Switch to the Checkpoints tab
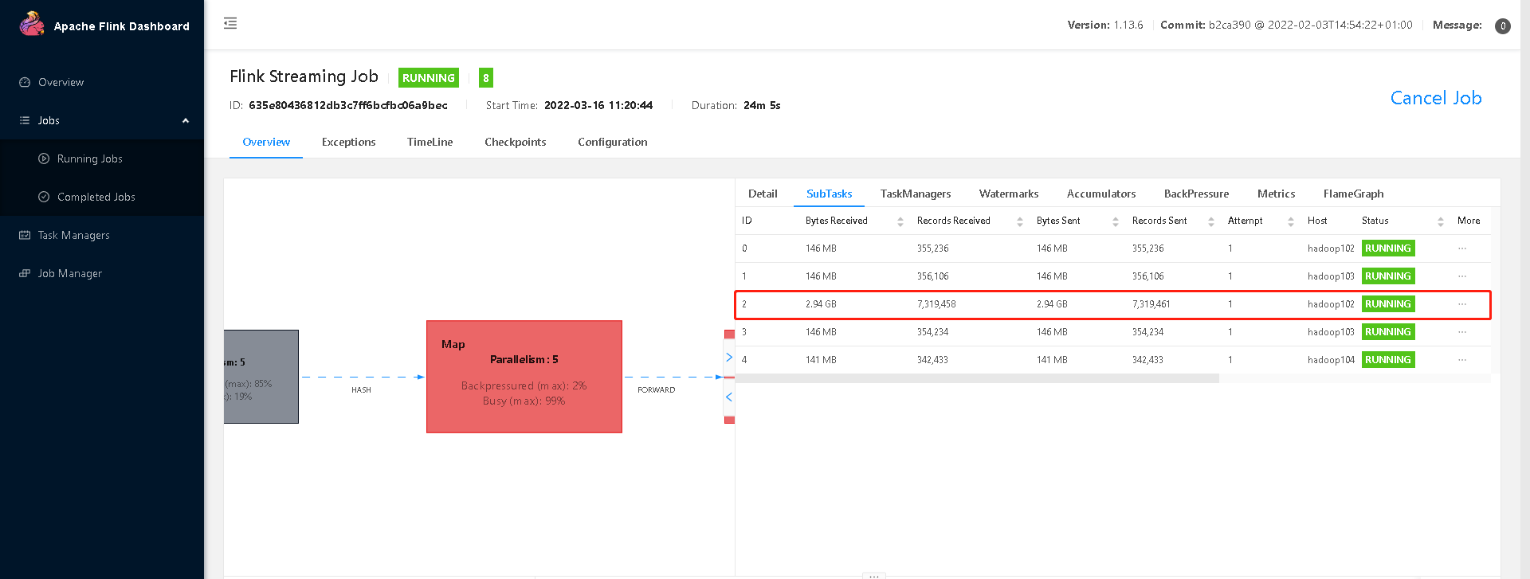Screen dimensions: 1530x579 [x=516, y=142]
